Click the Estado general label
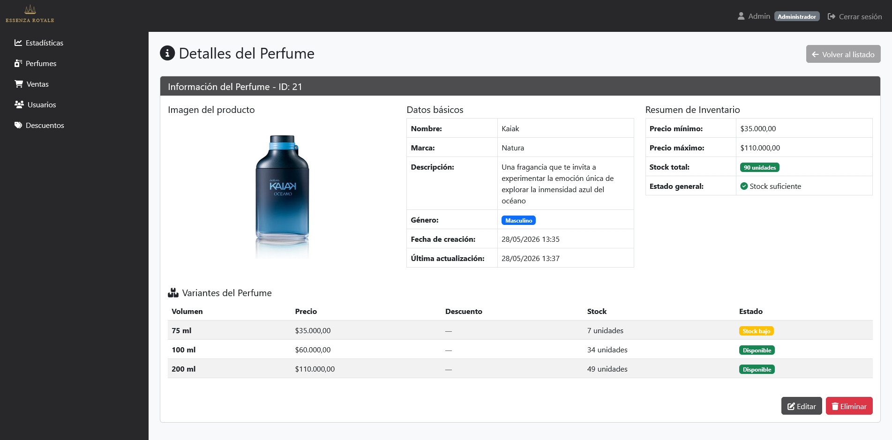This screenshot has height=440, width=892. [x=676, y=186]
